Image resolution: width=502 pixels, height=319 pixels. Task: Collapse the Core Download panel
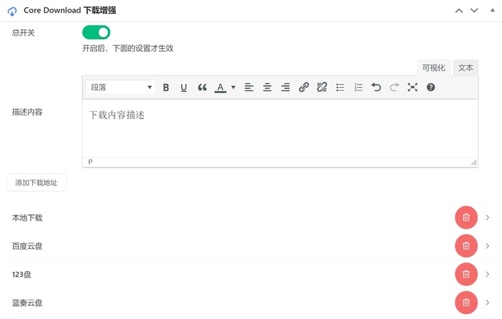click(493, 10)
